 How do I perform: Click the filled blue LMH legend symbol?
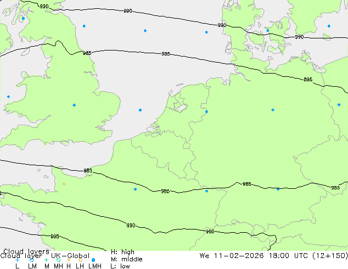93,260
